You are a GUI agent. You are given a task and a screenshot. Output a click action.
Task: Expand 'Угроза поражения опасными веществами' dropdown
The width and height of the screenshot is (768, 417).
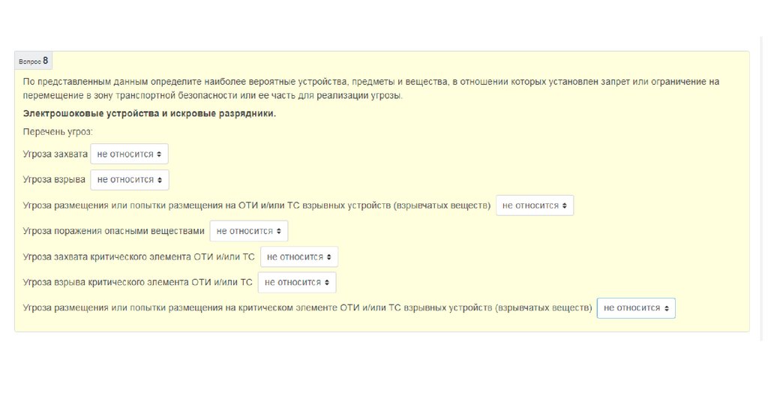[248, 231]
